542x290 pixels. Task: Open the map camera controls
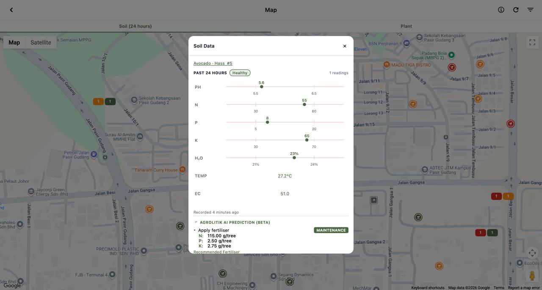[x=532, y=253]
